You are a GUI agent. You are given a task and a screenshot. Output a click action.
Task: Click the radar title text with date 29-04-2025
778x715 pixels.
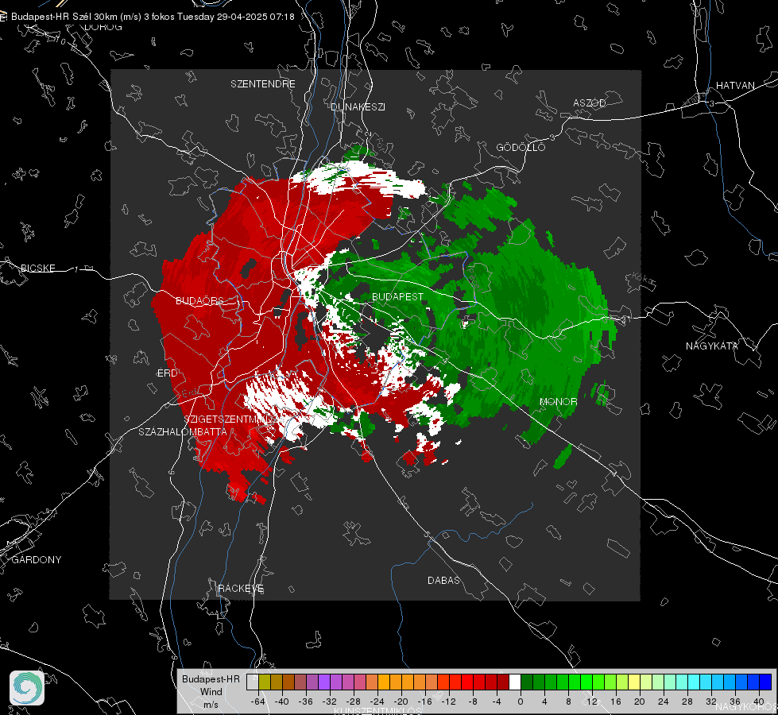click(153, 17)
